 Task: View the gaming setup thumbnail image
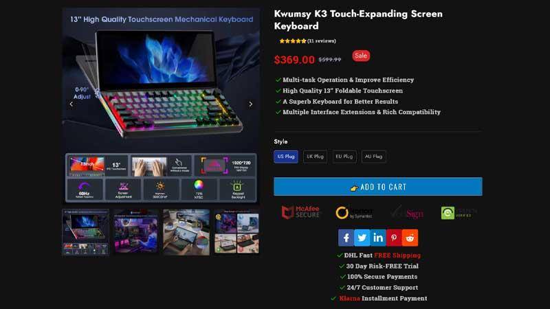[135, 232]
